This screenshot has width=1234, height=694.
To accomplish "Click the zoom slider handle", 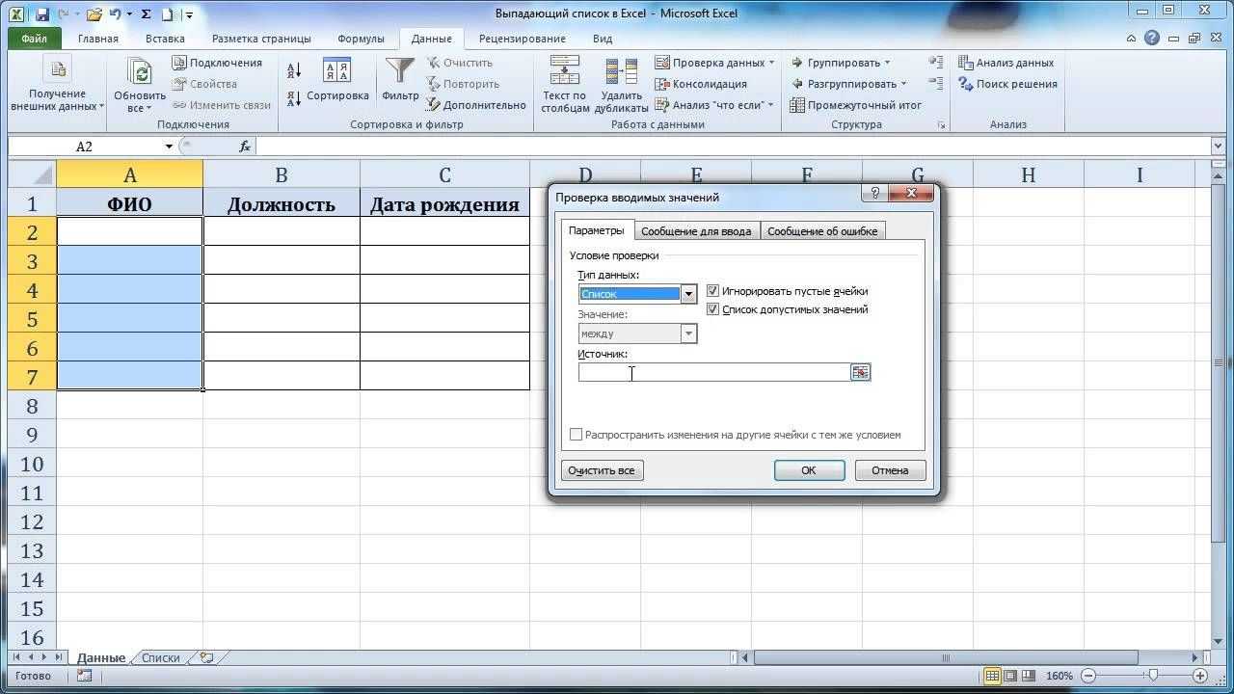I will (x=1154, y=676).
